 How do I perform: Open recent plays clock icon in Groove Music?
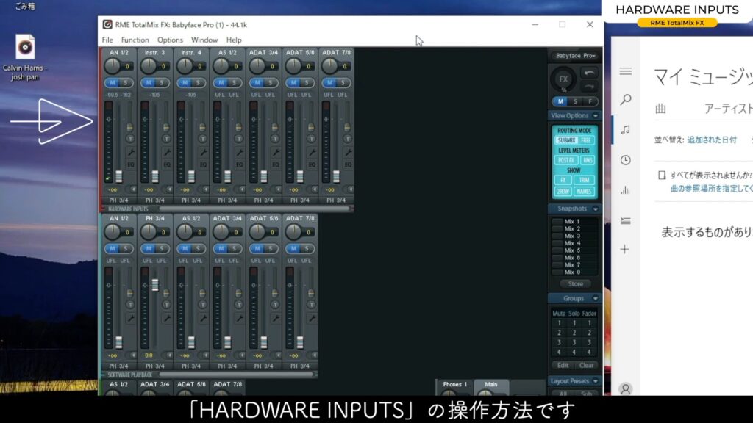[x=625, y=160]
